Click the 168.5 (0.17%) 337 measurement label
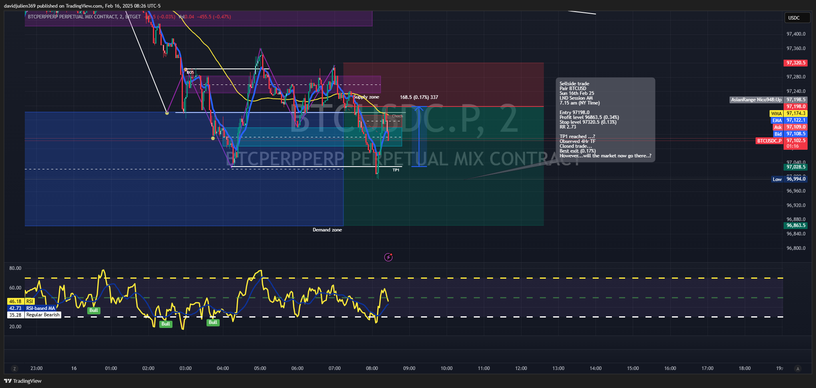This screenshot has width=816, height=388. point(419,97)
